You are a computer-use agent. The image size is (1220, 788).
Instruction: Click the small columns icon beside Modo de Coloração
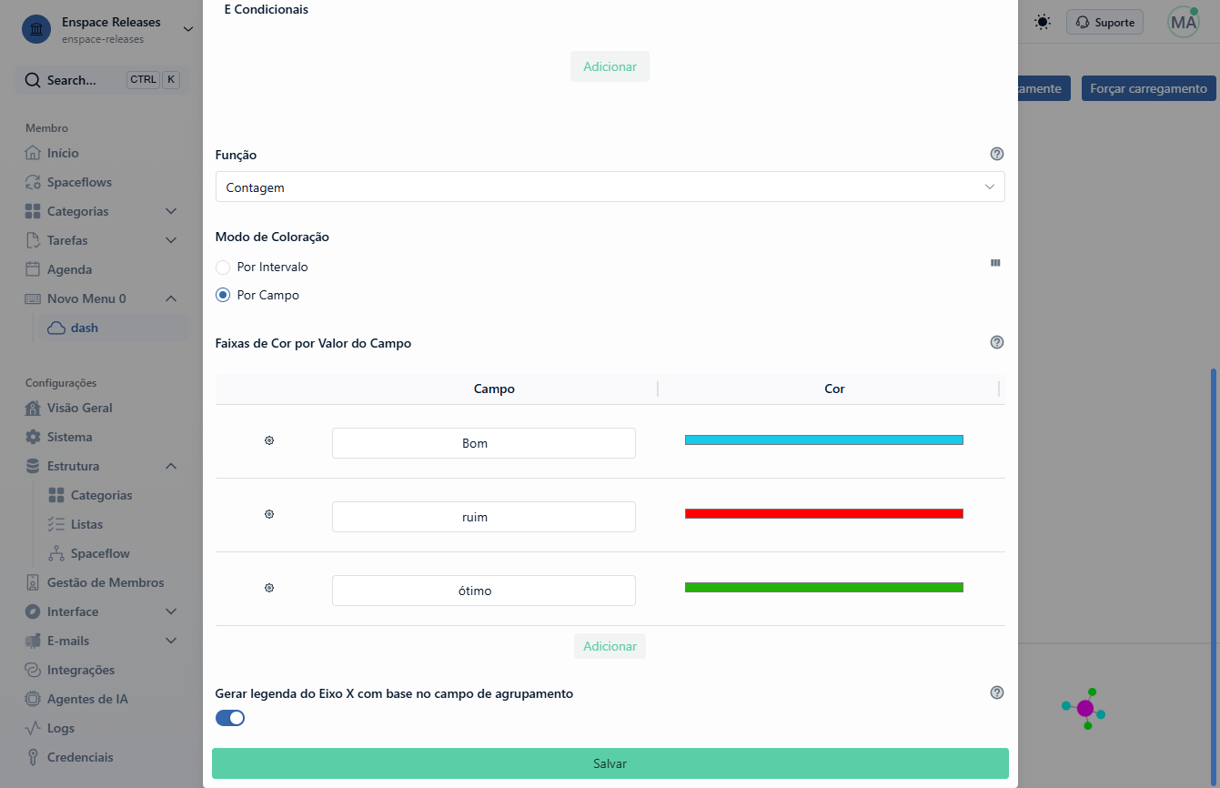[995, 263]
